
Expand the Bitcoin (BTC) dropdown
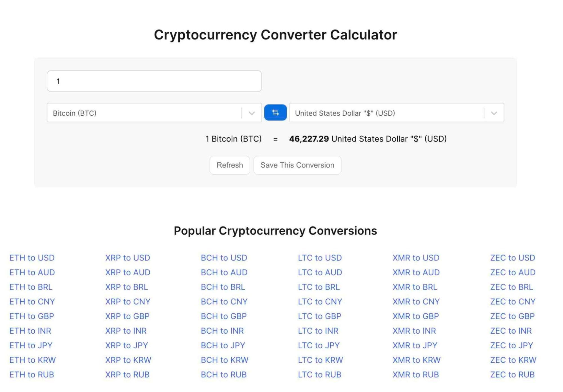pyautogui.click(x=252, y=113)
